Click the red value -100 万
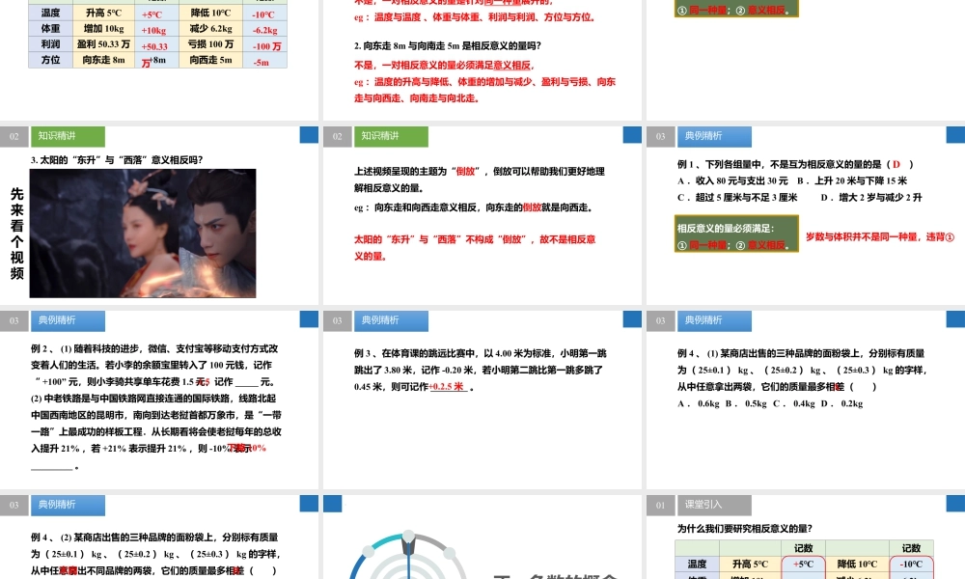The image size is (965, 579). pyautogui.click(x=267, y=46)
